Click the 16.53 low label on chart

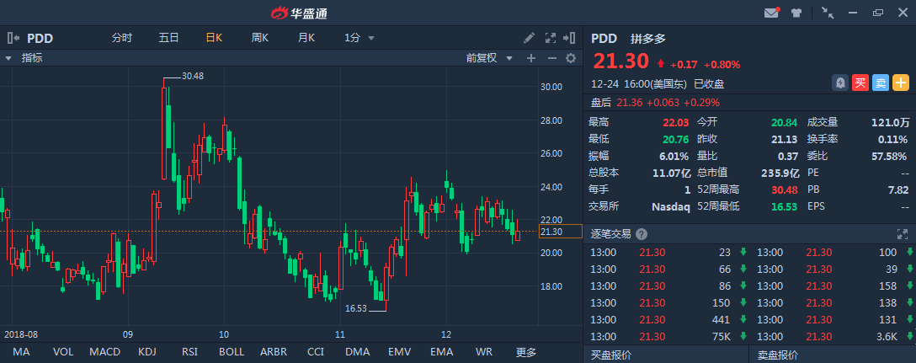pos(356,308)
